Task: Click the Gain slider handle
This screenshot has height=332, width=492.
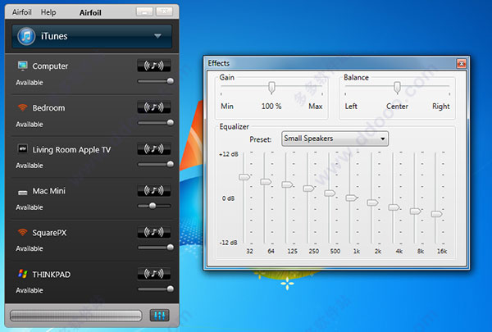Action: 271,88
